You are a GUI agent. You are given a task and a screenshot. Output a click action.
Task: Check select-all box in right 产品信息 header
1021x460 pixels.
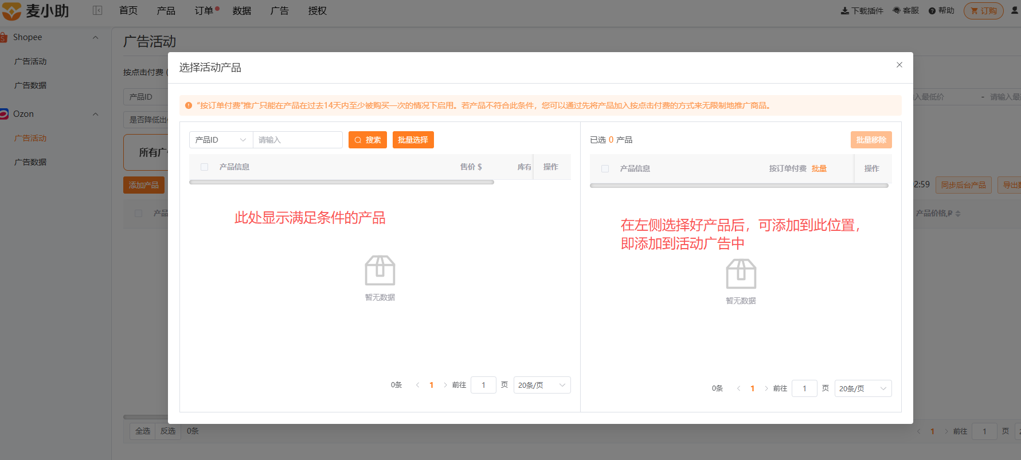click(x=605, y=168)
